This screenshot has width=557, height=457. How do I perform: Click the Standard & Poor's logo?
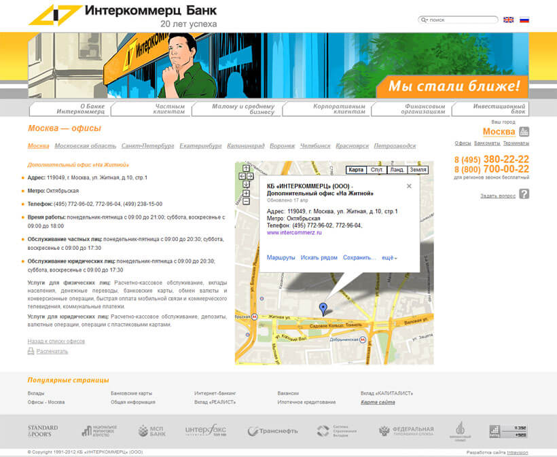tap(43, 431)
